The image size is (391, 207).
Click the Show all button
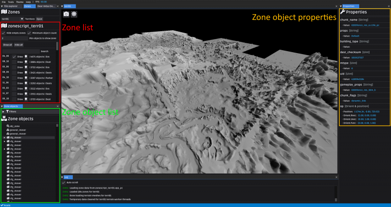coord(7,44)
